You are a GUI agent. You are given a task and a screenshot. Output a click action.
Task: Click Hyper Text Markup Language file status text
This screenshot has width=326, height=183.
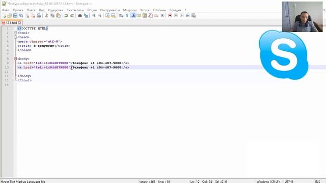[x=23, y=181]
